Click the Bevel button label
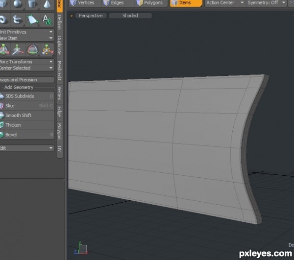Screen dimensions: 294x260 coord(11,135)
